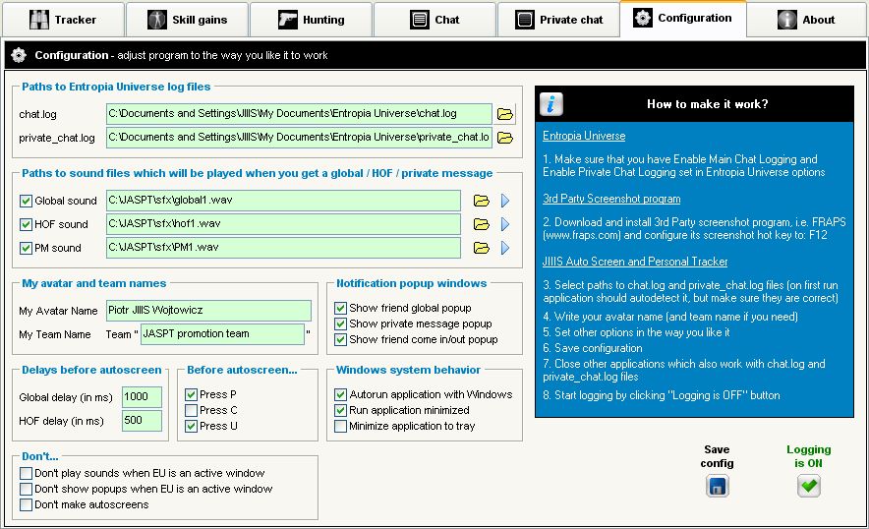The height and width of the screenshot is (529, 869).
Task: Enable Minimize application to tray
Action: coord(341,426)
